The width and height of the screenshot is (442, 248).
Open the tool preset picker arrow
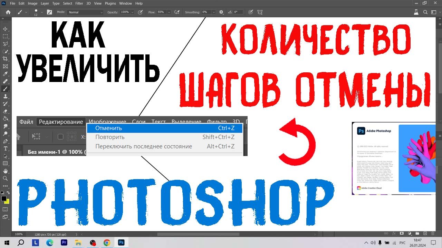click(26, 12)
